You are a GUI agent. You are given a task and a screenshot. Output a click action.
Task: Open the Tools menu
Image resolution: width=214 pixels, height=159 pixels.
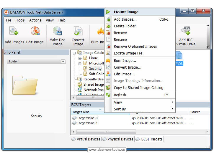[x=20, y=20]
